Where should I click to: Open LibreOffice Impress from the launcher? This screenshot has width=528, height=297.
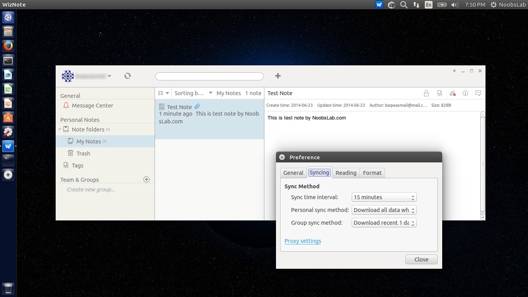point(8,103)
